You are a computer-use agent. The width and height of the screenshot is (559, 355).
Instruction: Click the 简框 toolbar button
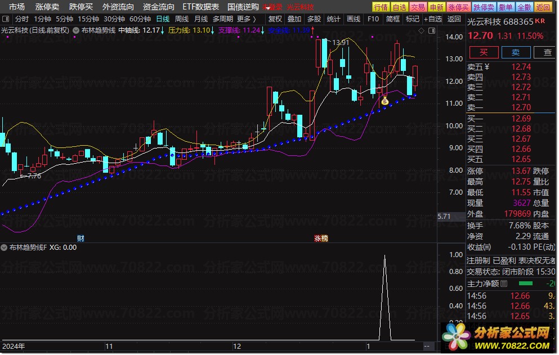(393, 19)
